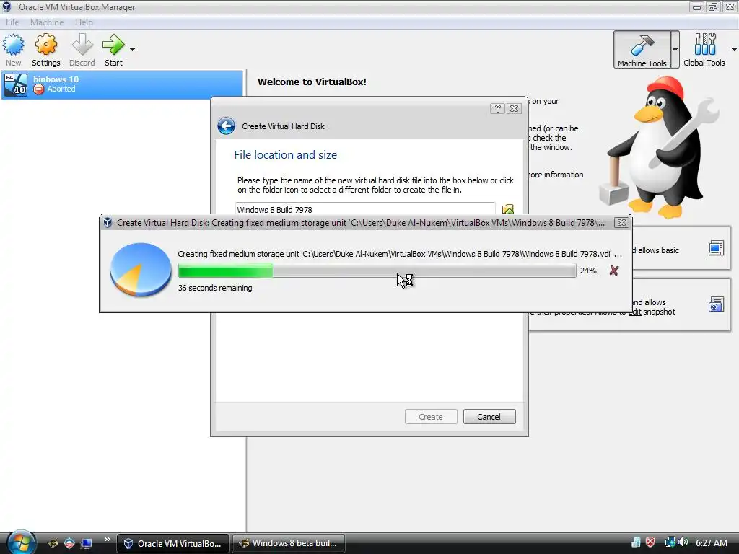Close the progress dialog window
This screenshot has height=554, width=739.
tap(621, 223)
